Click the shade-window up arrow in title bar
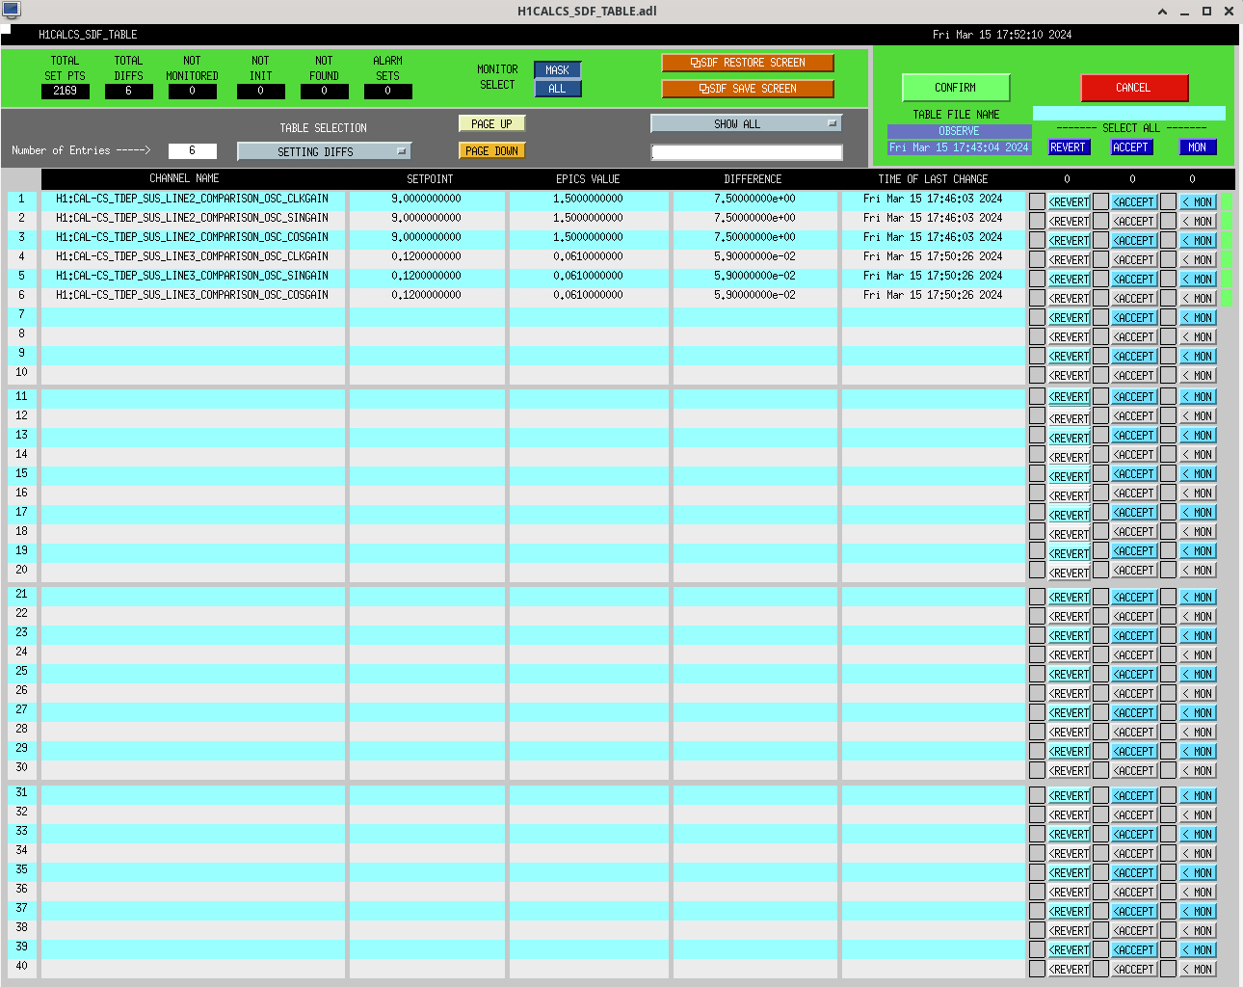1243x987 pixels. pyautogui.click(x=1162, y=12)
